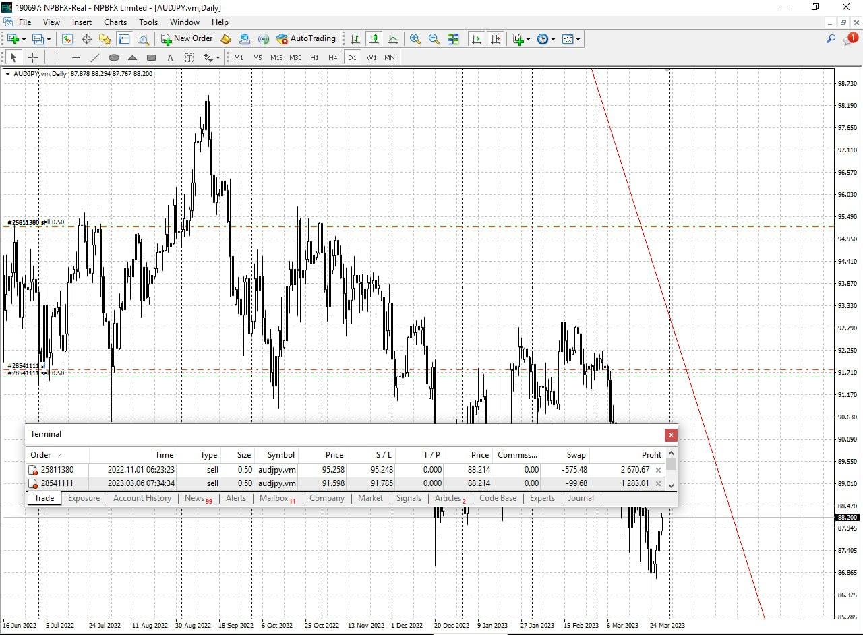Switch chart to Candlesticks
Screen dimensions: 863x635
coord(374,39)
